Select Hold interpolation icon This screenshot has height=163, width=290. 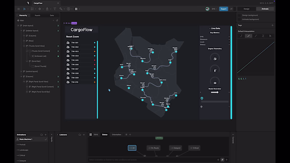[x=241, y=36]
